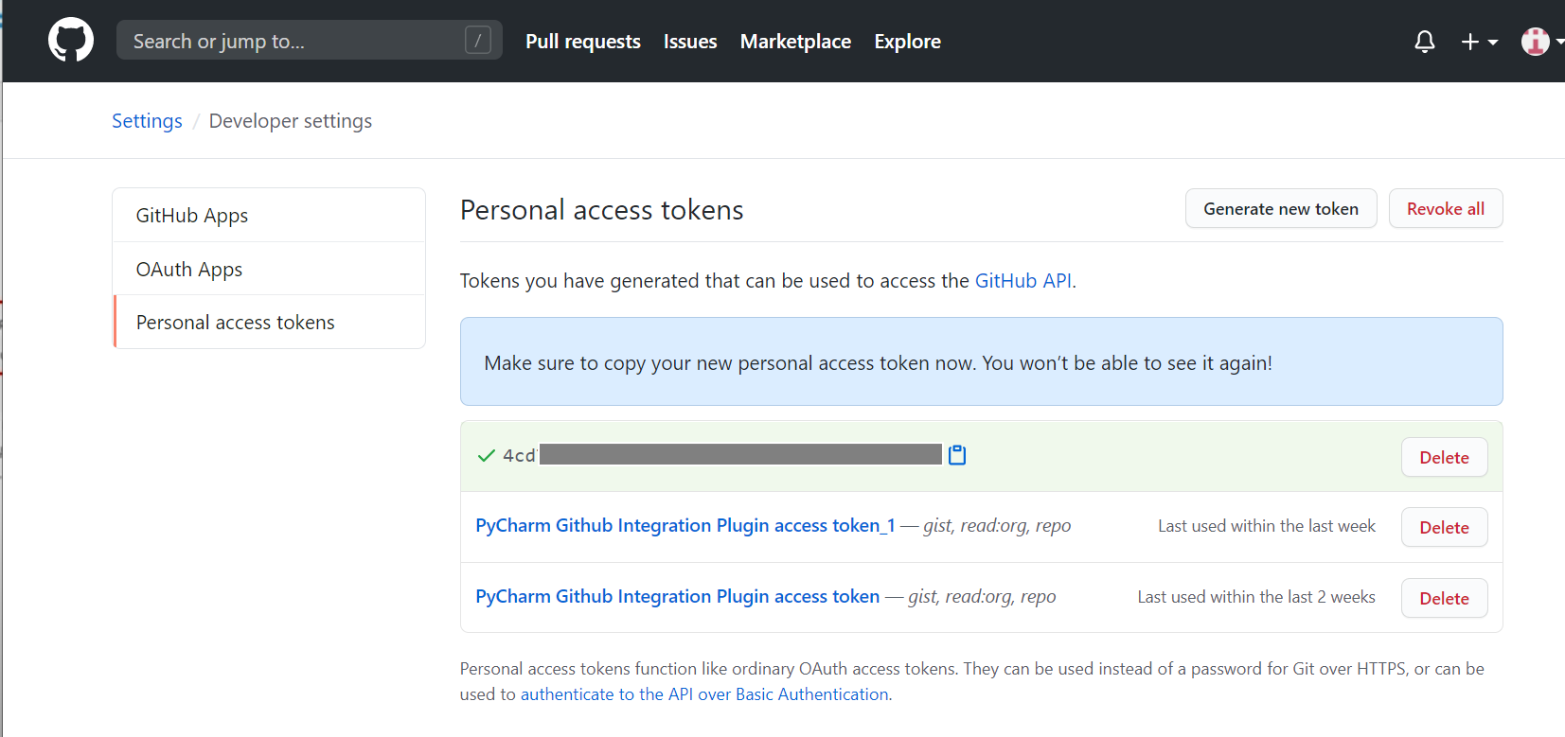Image resolution: width=1565 pixels, height=737 pixels.
Task: Go to Pull requests
Action: (583, 42)
